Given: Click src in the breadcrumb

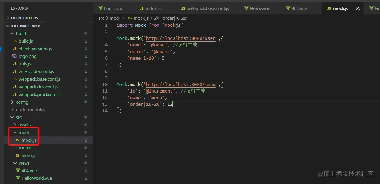Looking at the screenshot, I should pos(101,18).
